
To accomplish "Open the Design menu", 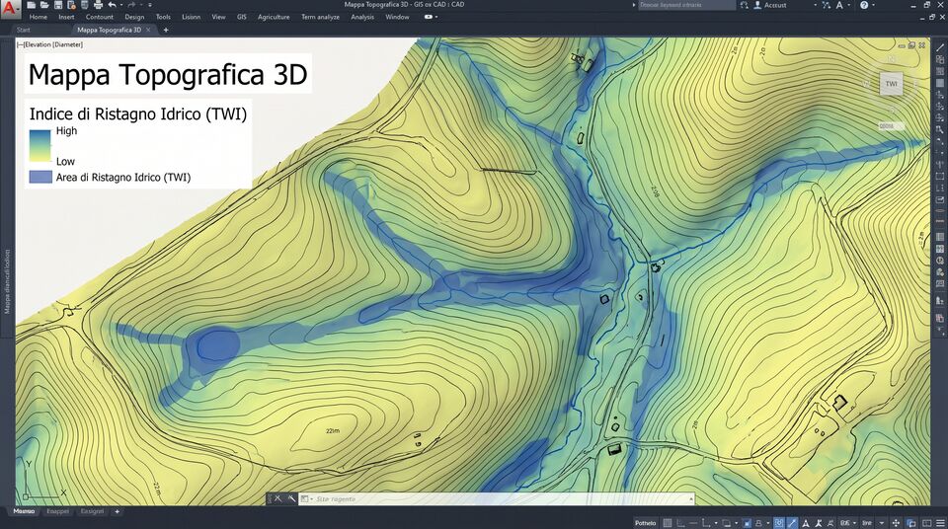I will coord(134,17).
